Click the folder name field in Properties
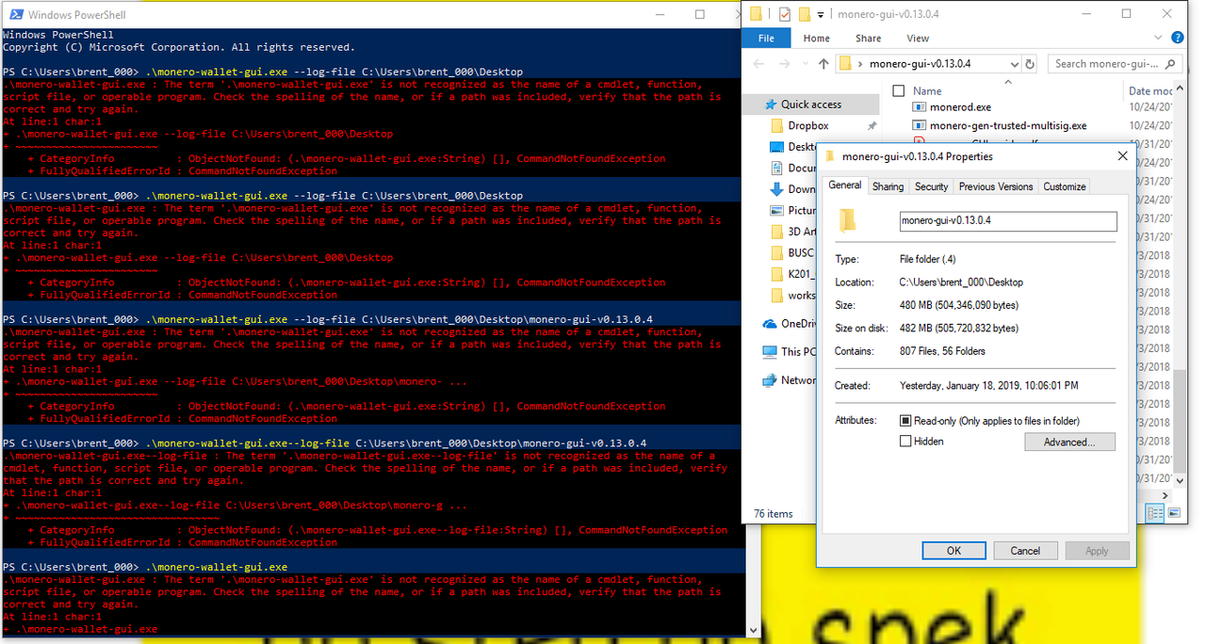This screenshot has width=1206, height=644. pyautogui.click(x=1008, y=221)
